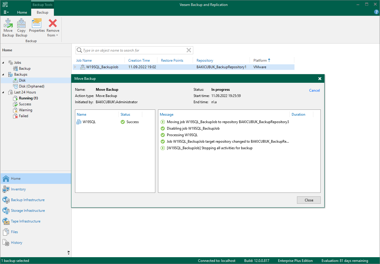Select the 'target repository changed' message
The image size is (380, 264).
(228, 141)
